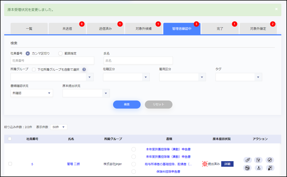This screenshot has height=177, width=287.
Task: Change the 表示件数 dropdown from 50件
Action: [x=58, y=127]
